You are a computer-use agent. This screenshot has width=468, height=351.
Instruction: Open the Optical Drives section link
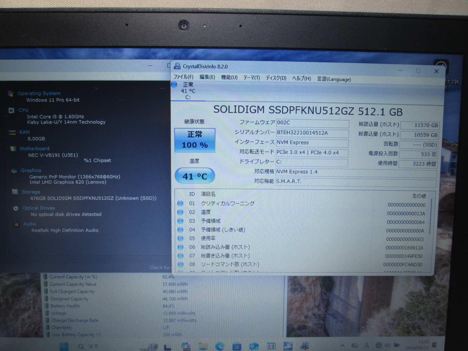pyautogui.click(x=39, y=208)
